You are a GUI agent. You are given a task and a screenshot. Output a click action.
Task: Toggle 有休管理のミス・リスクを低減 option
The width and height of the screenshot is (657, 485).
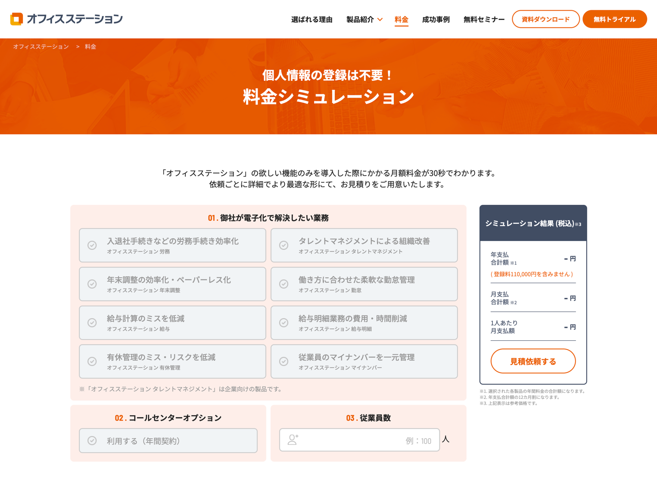(x=172, y=361)
